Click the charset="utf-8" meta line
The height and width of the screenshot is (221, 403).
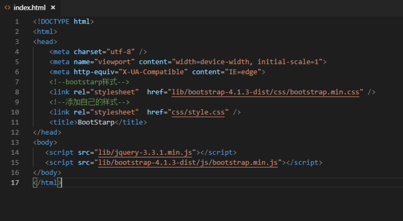coord(98,52)
